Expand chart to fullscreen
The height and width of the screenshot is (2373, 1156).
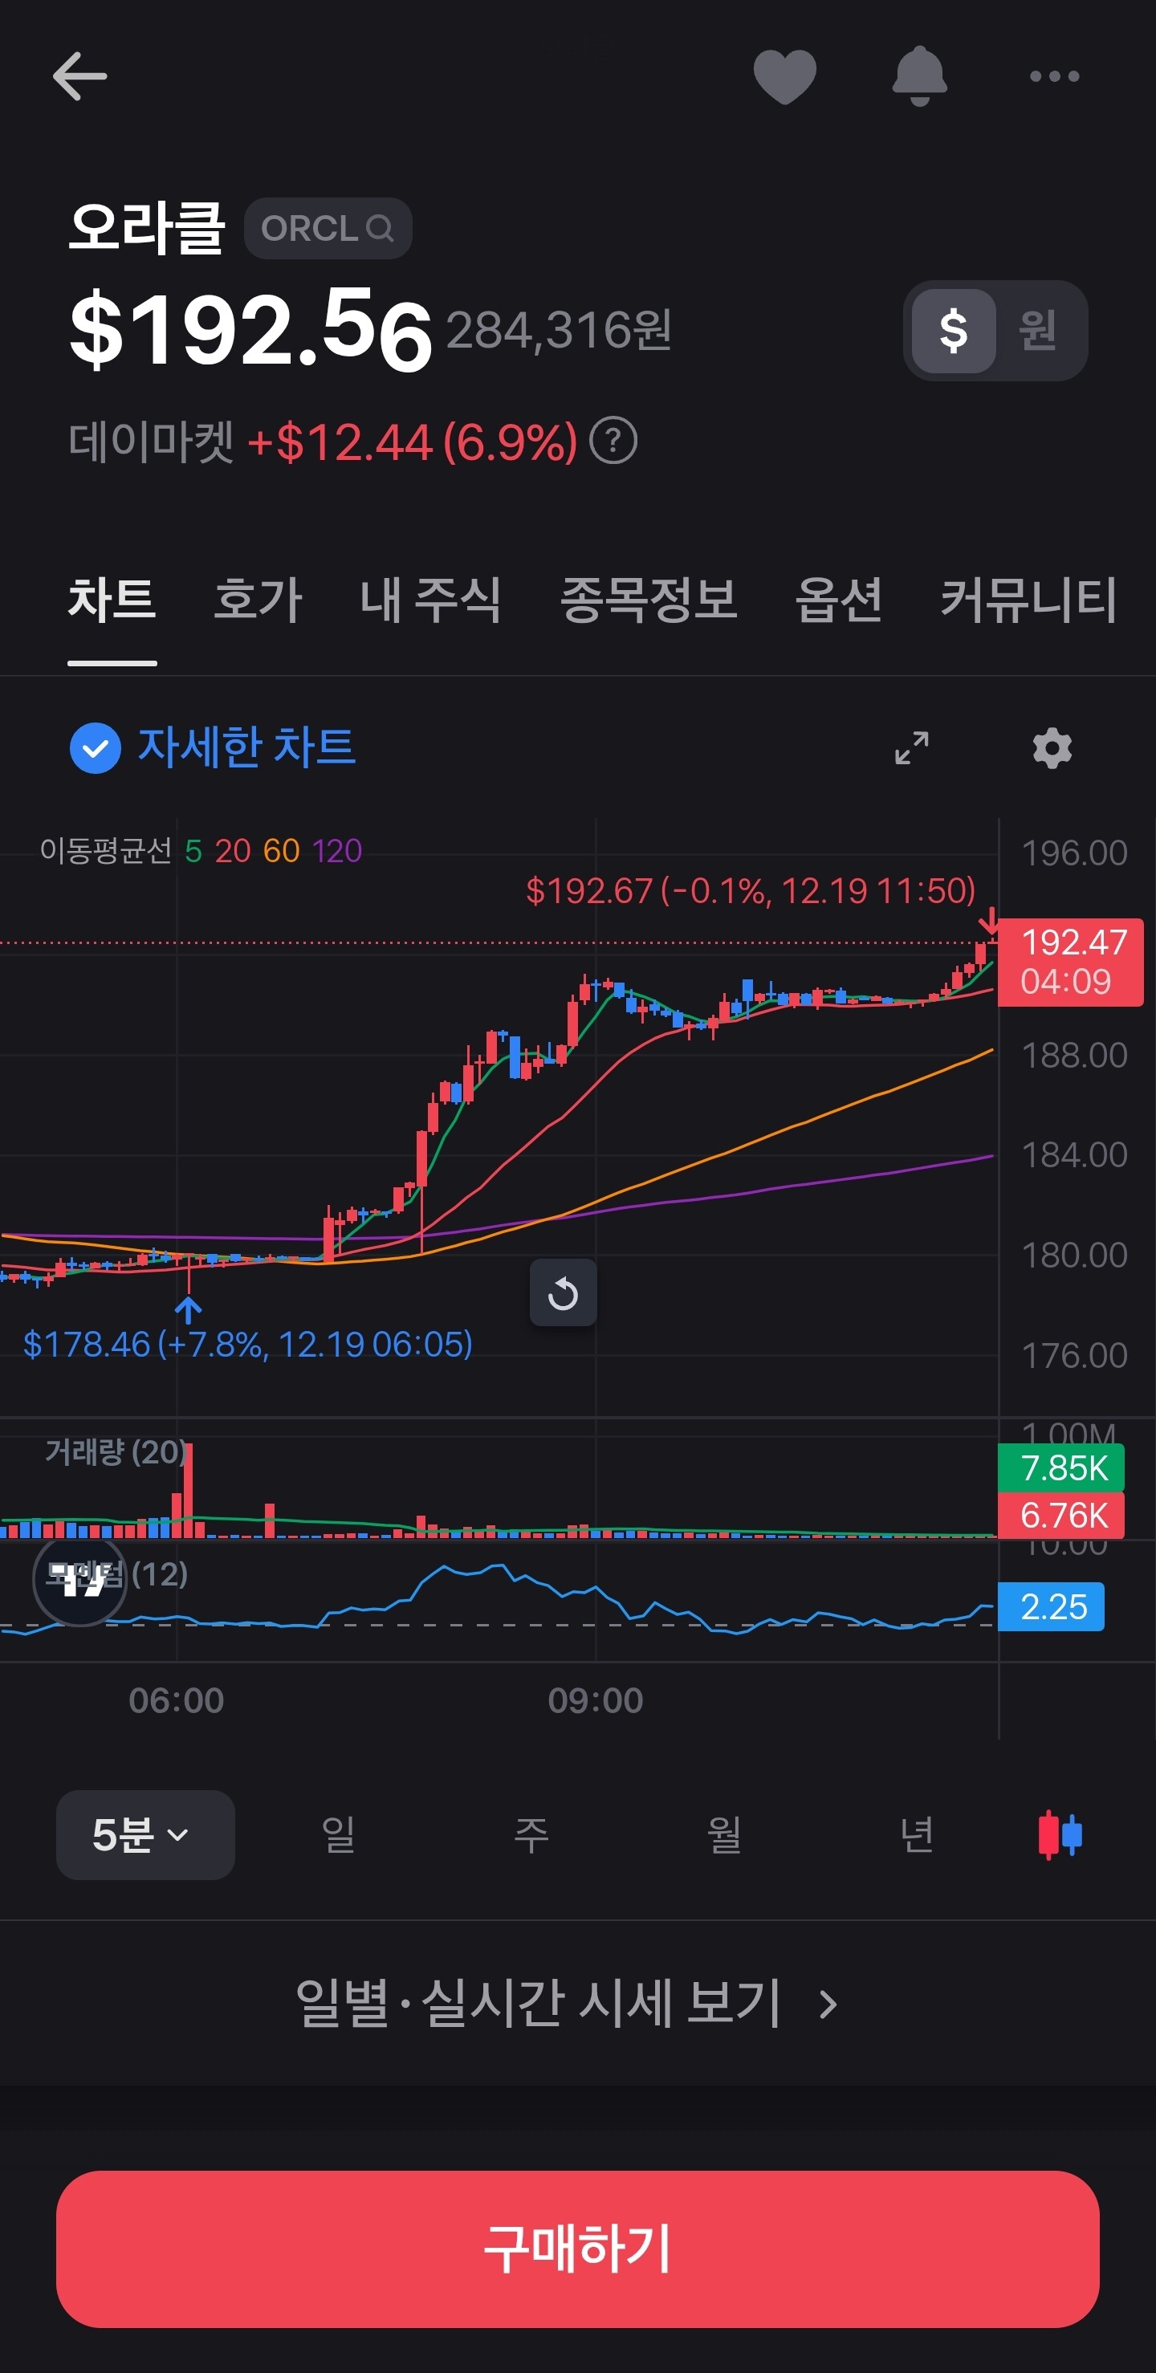[x=912, y=748]
